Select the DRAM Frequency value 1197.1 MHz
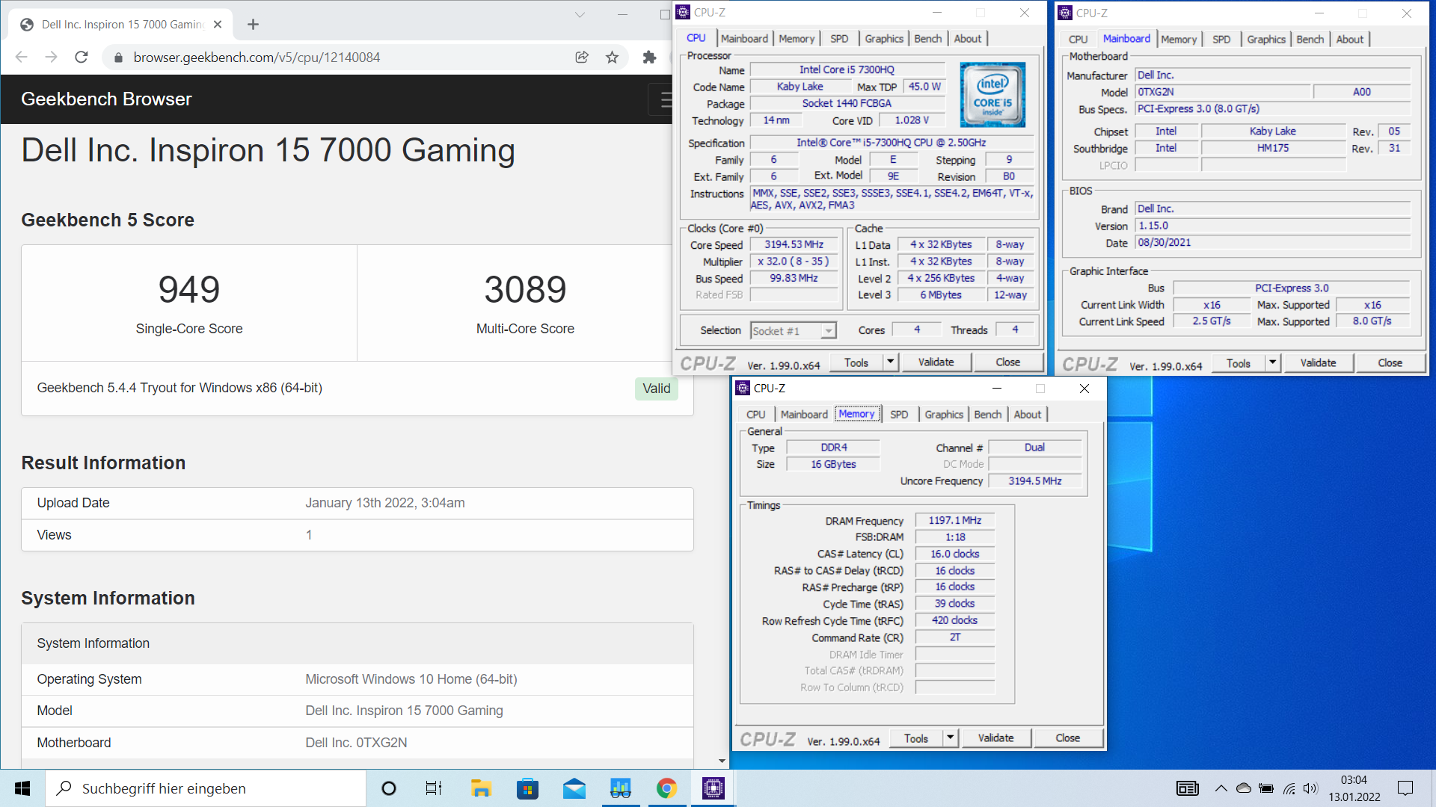 pos(955,521)
